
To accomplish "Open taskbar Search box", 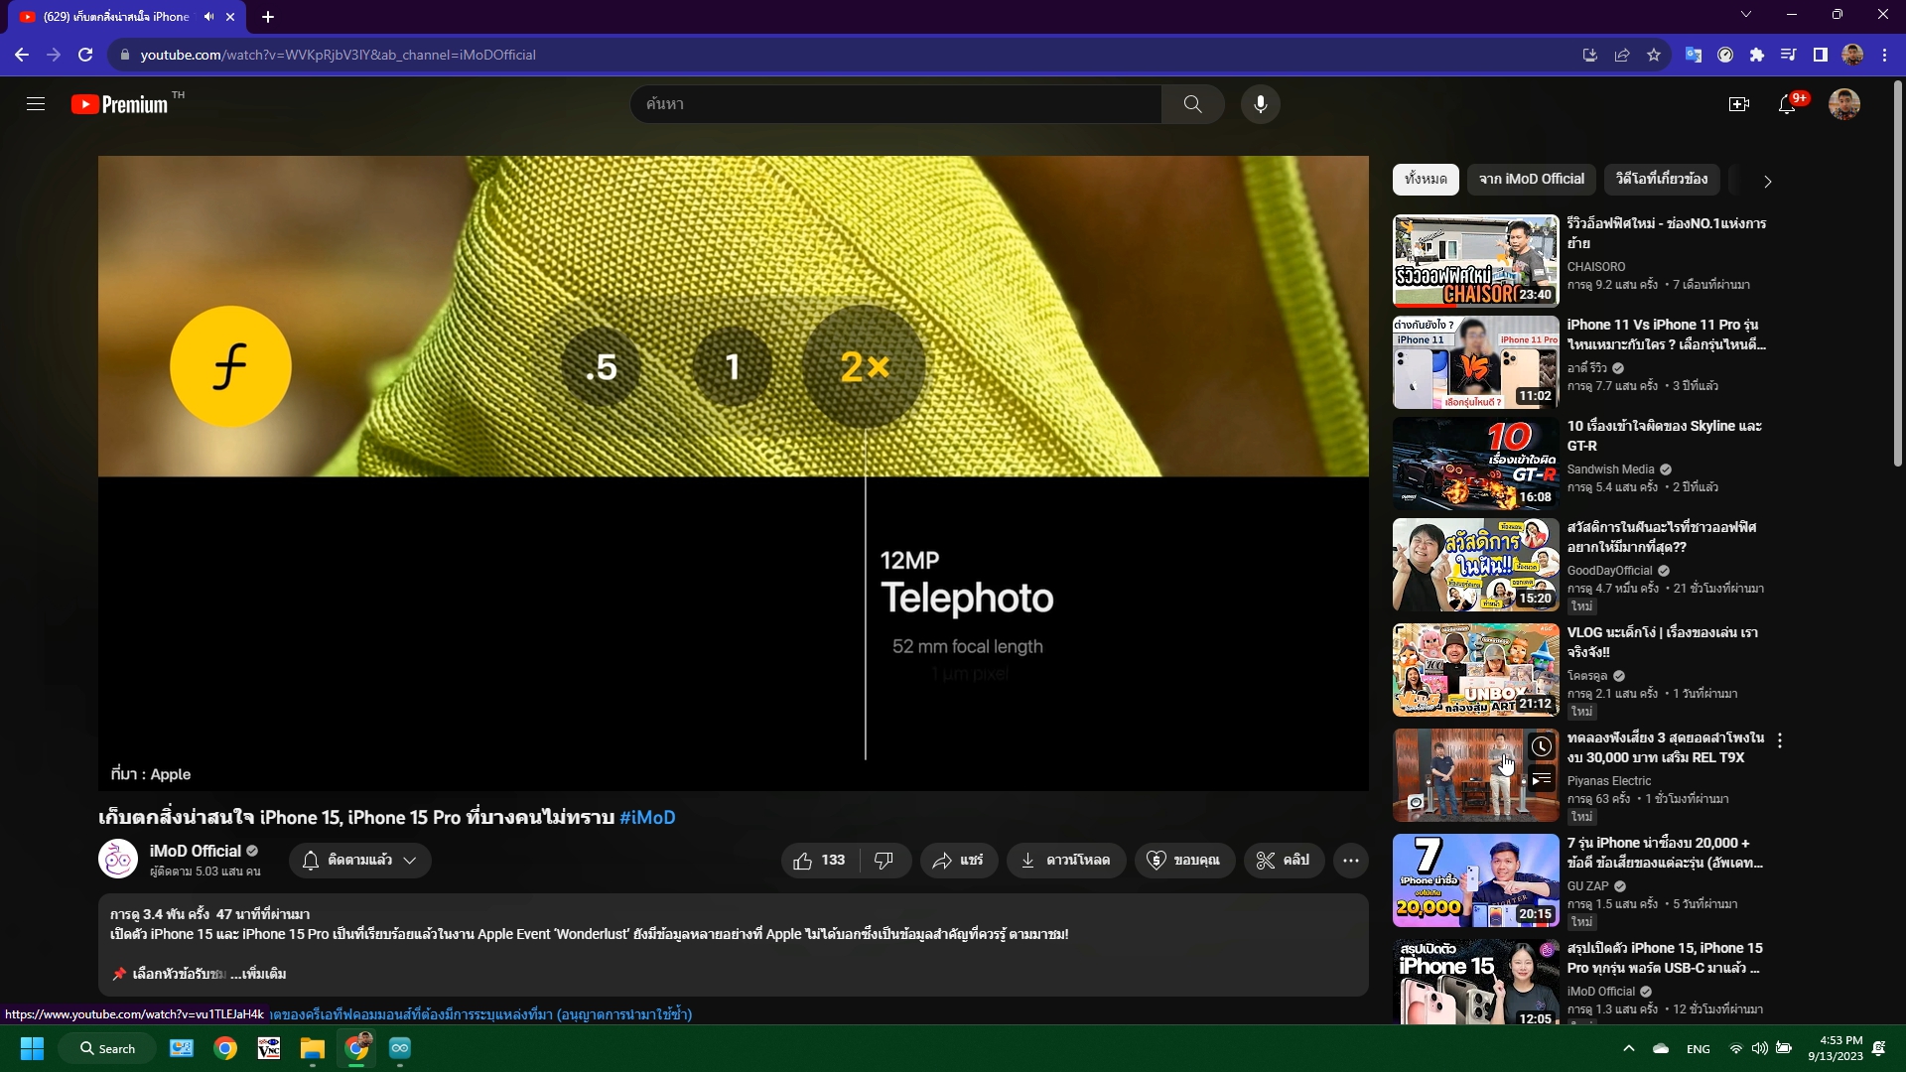I will (108, 1048).
